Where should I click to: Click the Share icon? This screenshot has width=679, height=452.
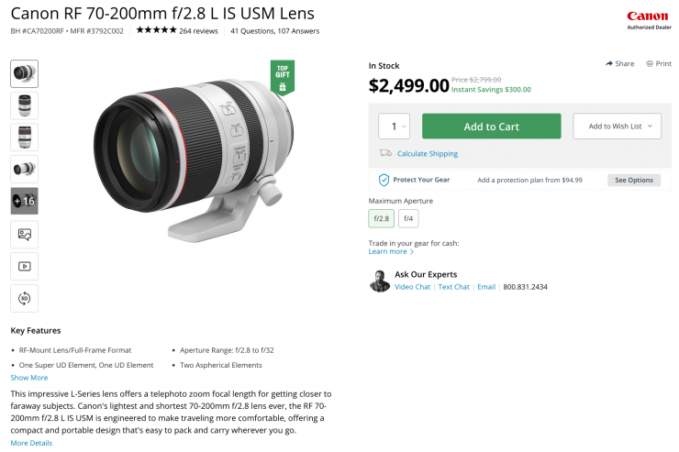point(609,63)
